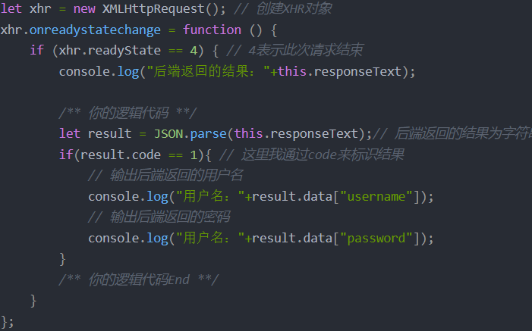Click the comment '这里我通过code来标识结果'
Image resolution: width=532 pixels, height=331 pixels.
[323, 155]
